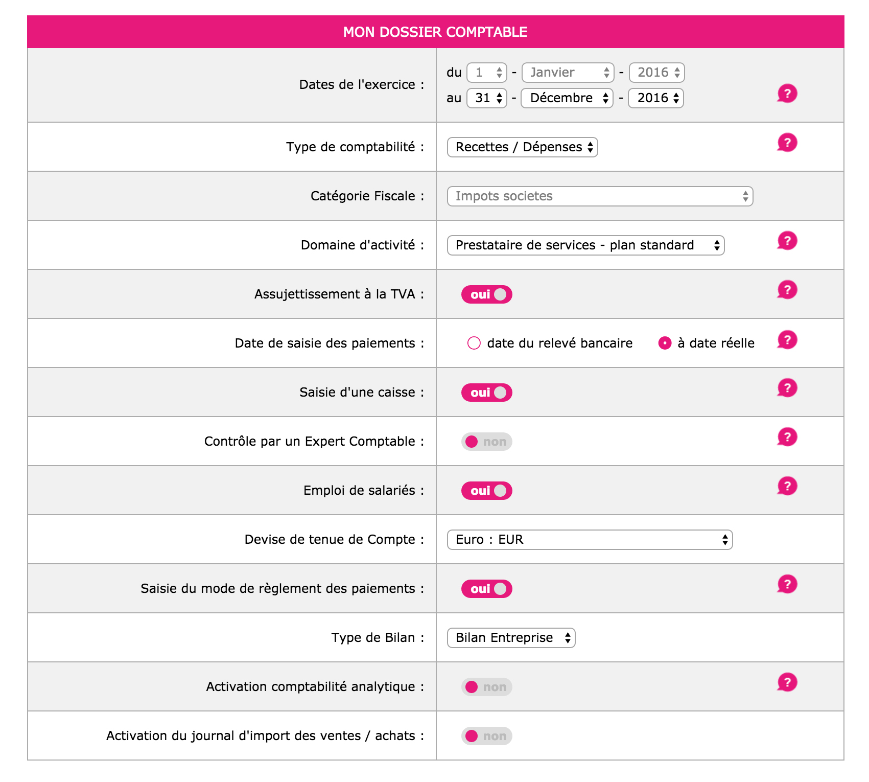Screen dimensions: 869x782
Task: Choose the à date réelle radio button
Action: coord(665,343)
